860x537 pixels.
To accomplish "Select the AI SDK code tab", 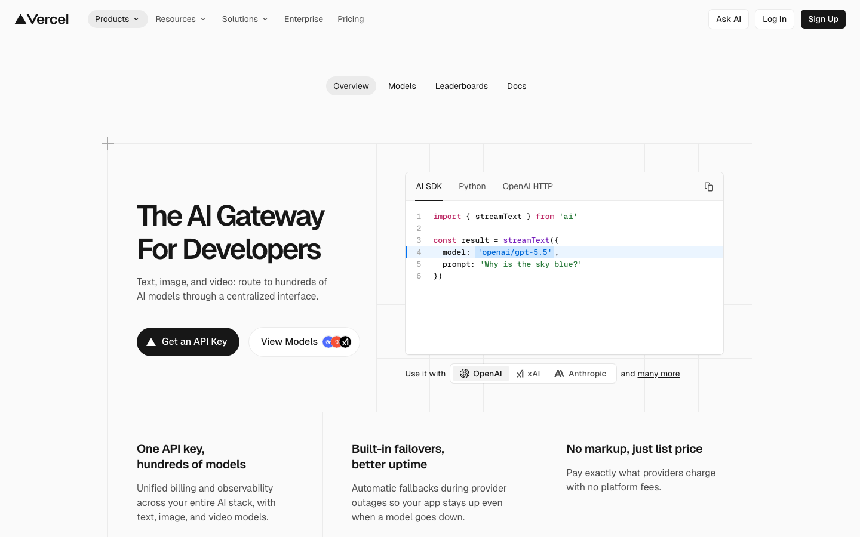I will pyautogui.click(x=429, y=186).
